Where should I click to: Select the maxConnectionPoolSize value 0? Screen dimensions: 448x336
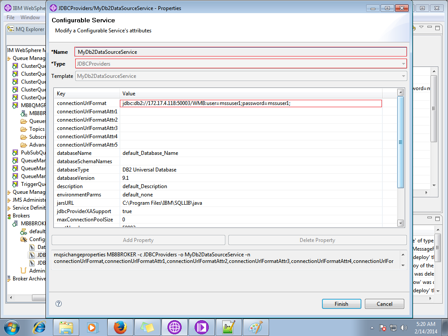(x=124, y=219)
